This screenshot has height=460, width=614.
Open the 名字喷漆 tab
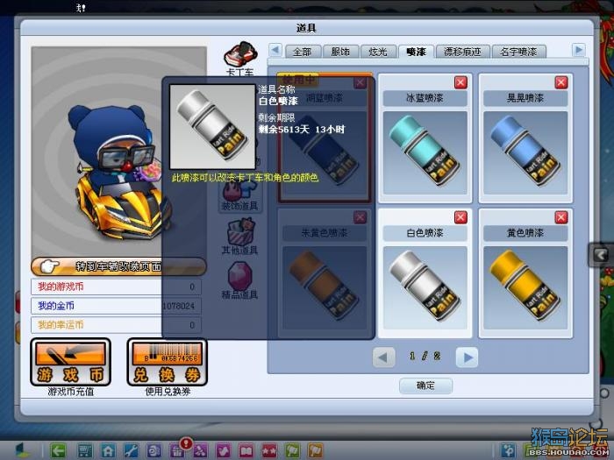[x=518, y=52]
